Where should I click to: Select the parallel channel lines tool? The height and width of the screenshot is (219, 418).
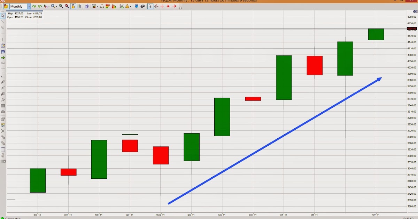click(3, 27)
